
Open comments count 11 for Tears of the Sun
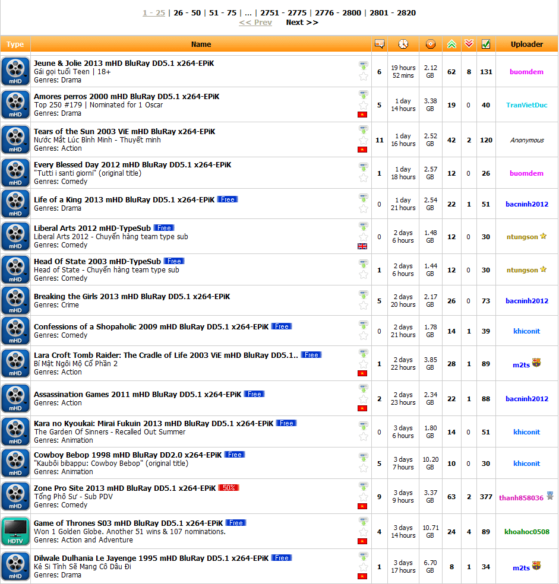point(379,140)
